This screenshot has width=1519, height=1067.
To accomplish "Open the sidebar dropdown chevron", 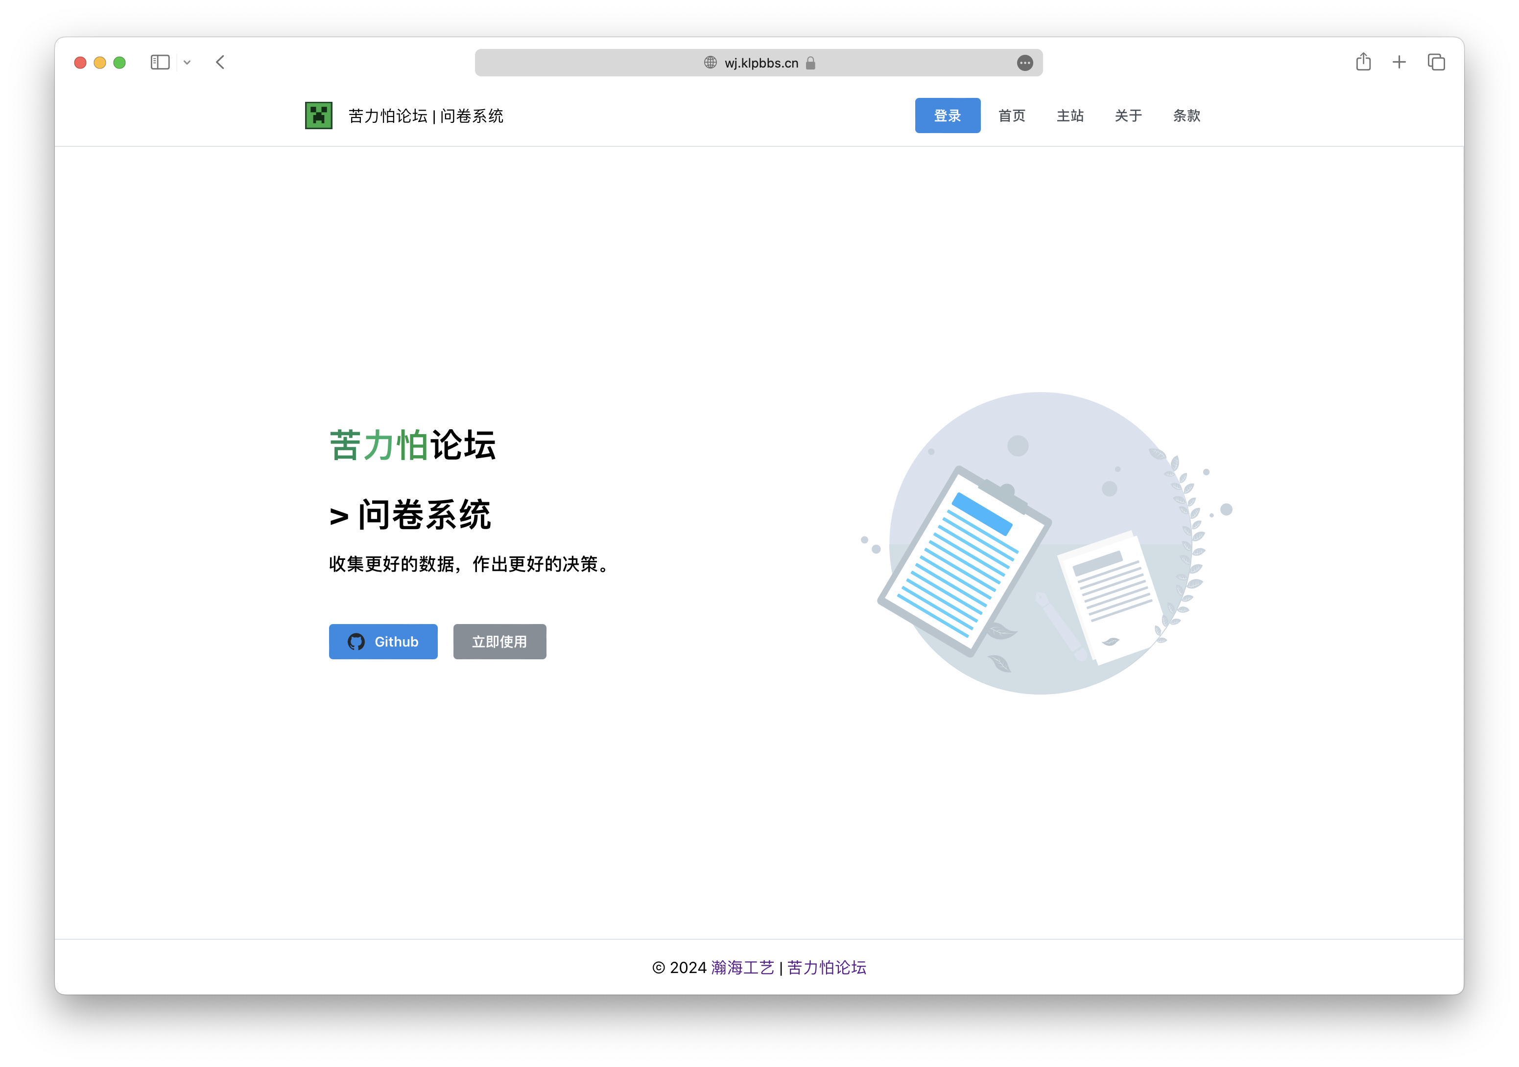I will click(187, 63).
